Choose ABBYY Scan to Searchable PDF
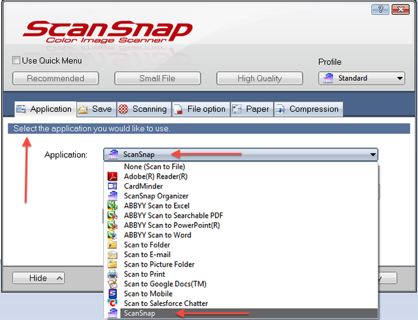 point(241,216)
